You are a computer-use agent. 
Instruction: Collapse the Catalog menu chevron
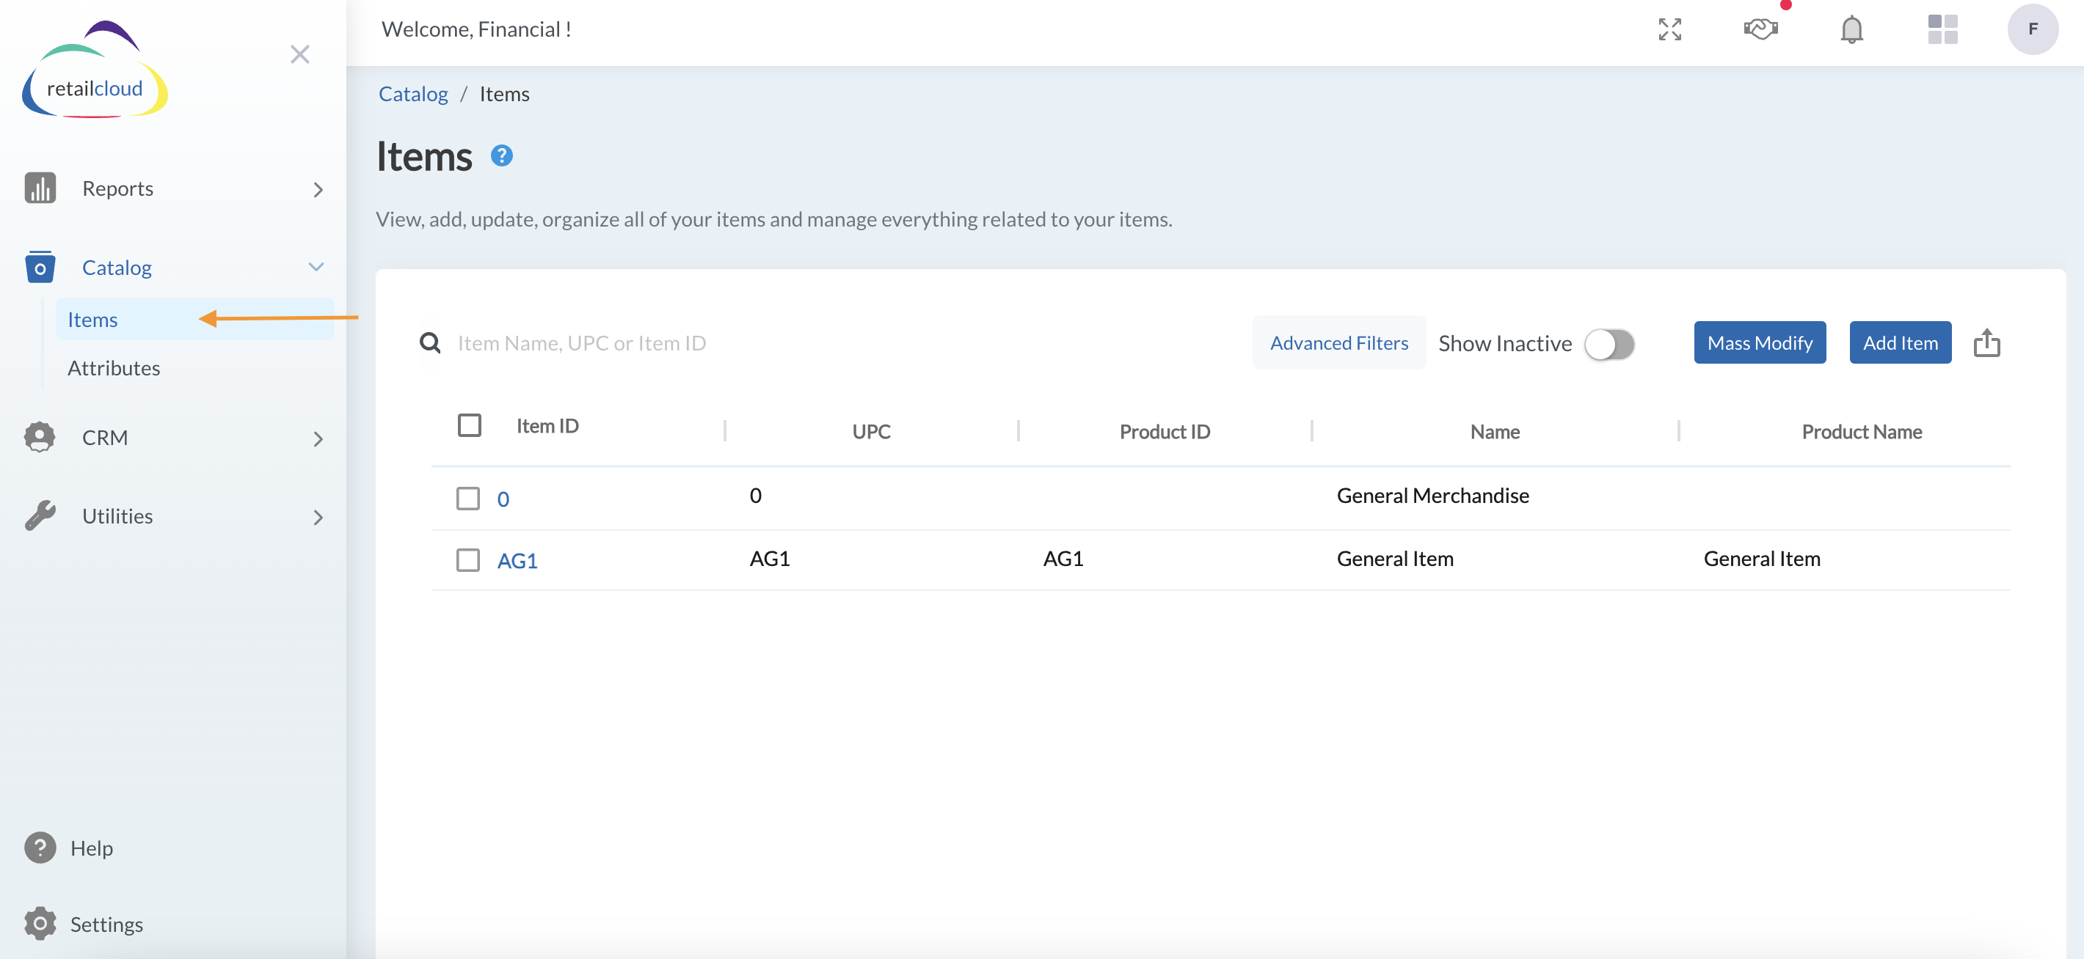[316, 267]
